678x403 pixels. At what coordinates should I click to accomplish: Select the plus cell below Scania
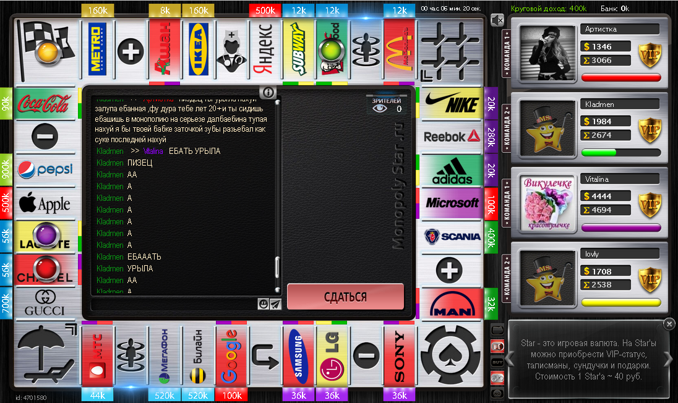pos(450,270)
